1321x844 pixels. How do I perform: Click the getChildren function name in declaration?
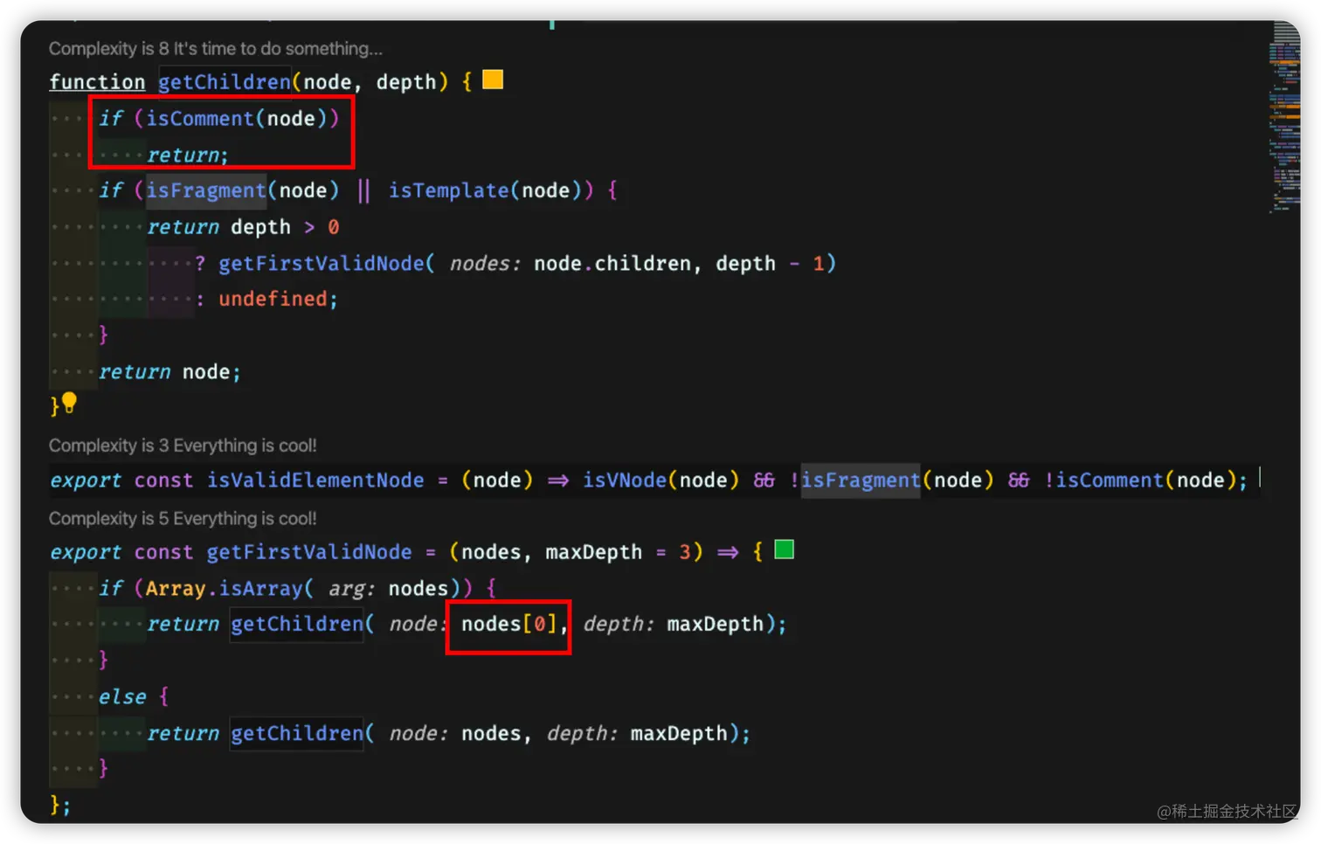click(225, 82)
